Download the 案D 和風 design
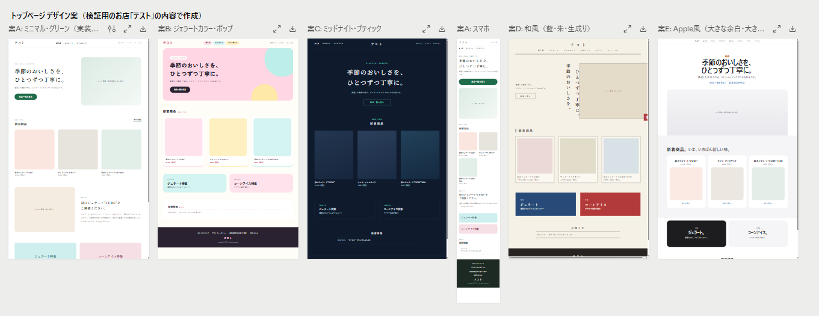The image size is (819, 316). tap(643, 29)
